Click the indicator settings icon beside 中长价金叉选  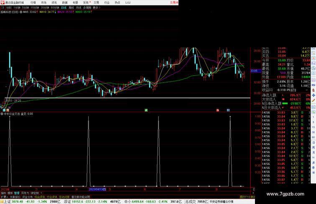pos(2,114)
